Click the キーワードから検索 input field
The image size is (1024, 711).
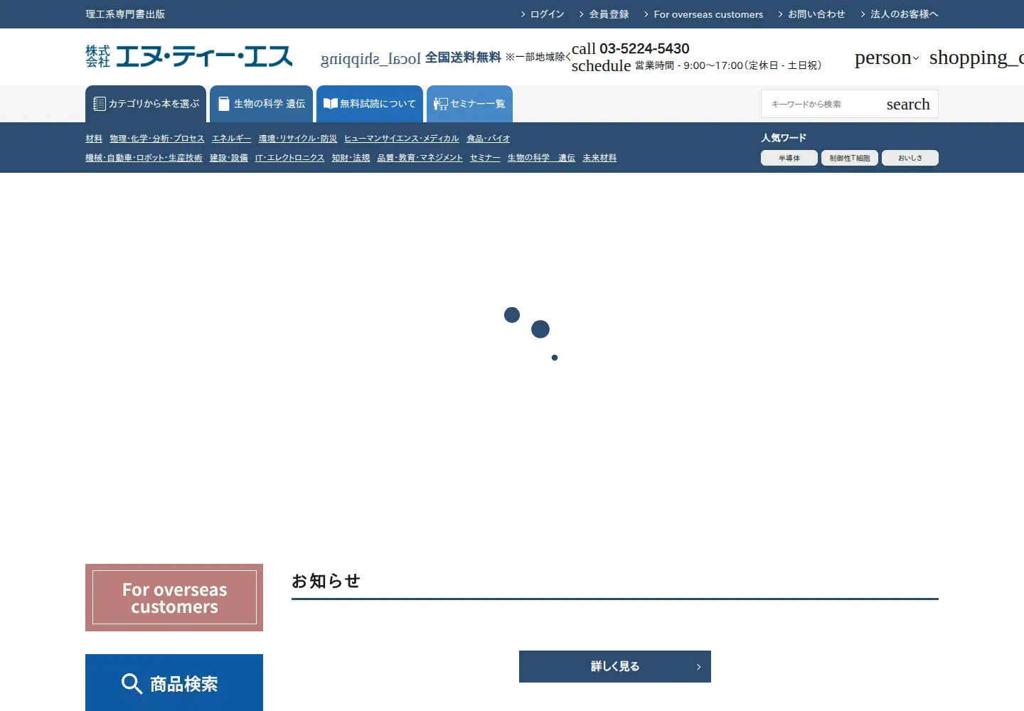coord(821,105)
